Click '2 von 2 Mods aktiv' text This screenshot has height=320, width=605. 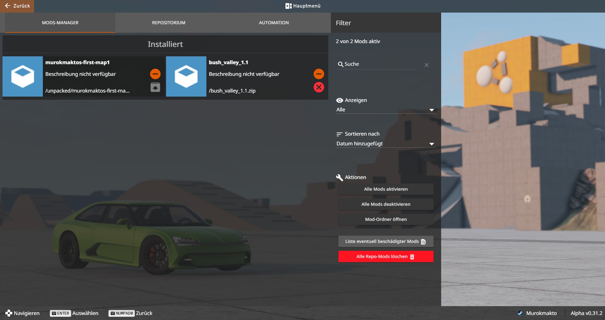[x=358, y=41]
